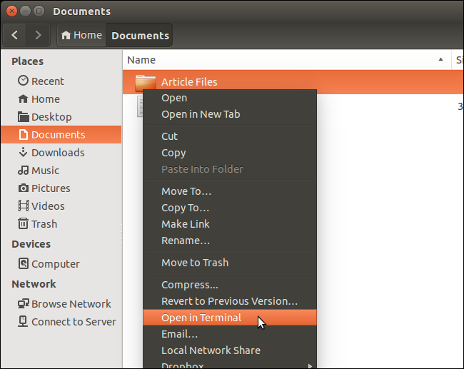Click the Browse Network icon

tap(24, 304)
